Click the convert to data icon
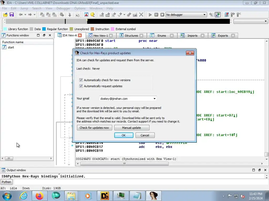Viewport: 269px width, 201px height. [x=108, y=15]
